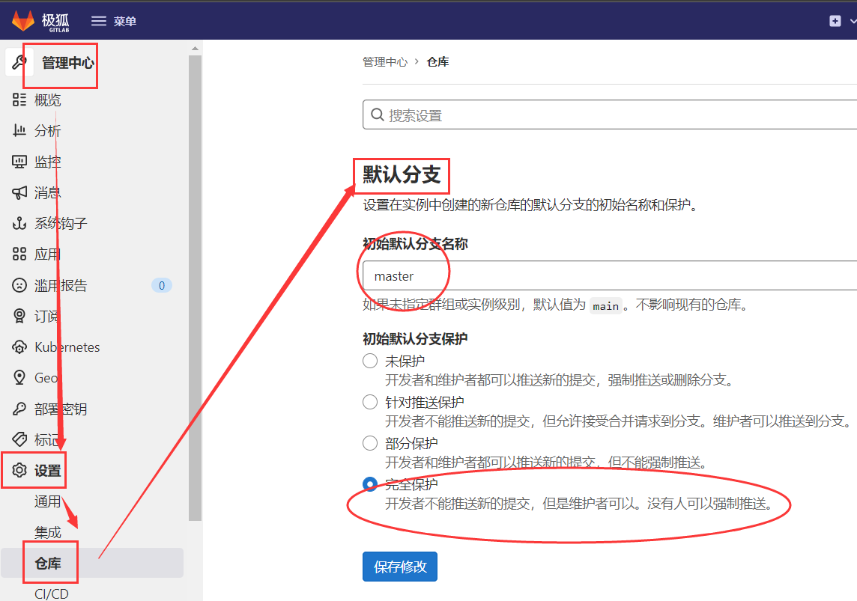This screenshot has width=857, height=601.
Task: Select the 未保护 radio option
Action: click(x=370, y=361)
